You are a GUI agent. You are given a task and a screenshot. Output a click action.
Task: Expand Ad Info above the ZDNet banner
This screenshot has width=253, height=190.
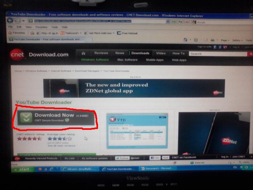pyautogui.click(x=135, y=77)
